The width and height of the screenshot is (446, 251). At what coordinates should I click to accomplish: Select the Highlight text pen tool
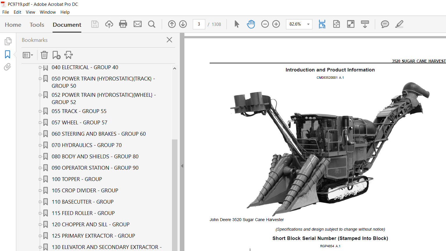pos(399,24)
